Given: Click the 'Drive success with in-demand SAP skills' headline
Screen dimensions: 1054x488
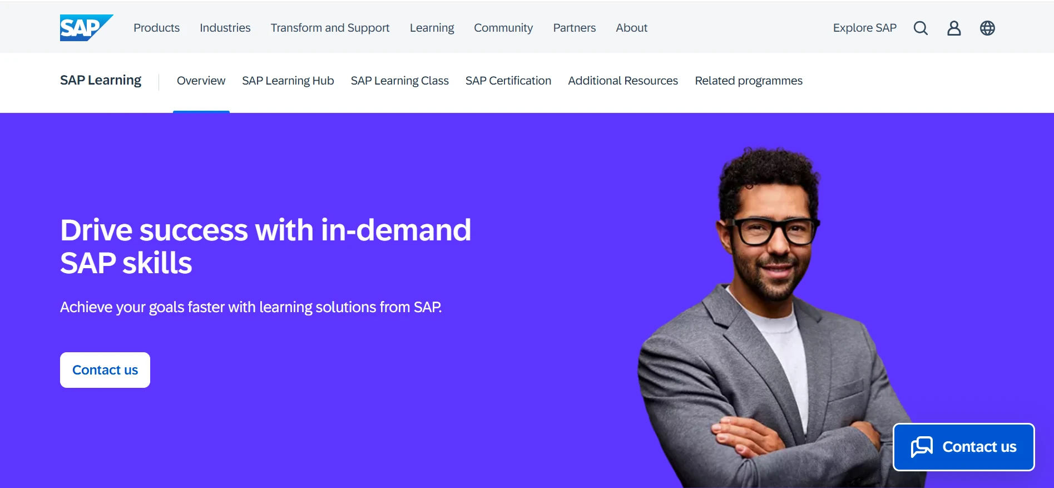Looking at the screenshot, I should click(265, 246).
